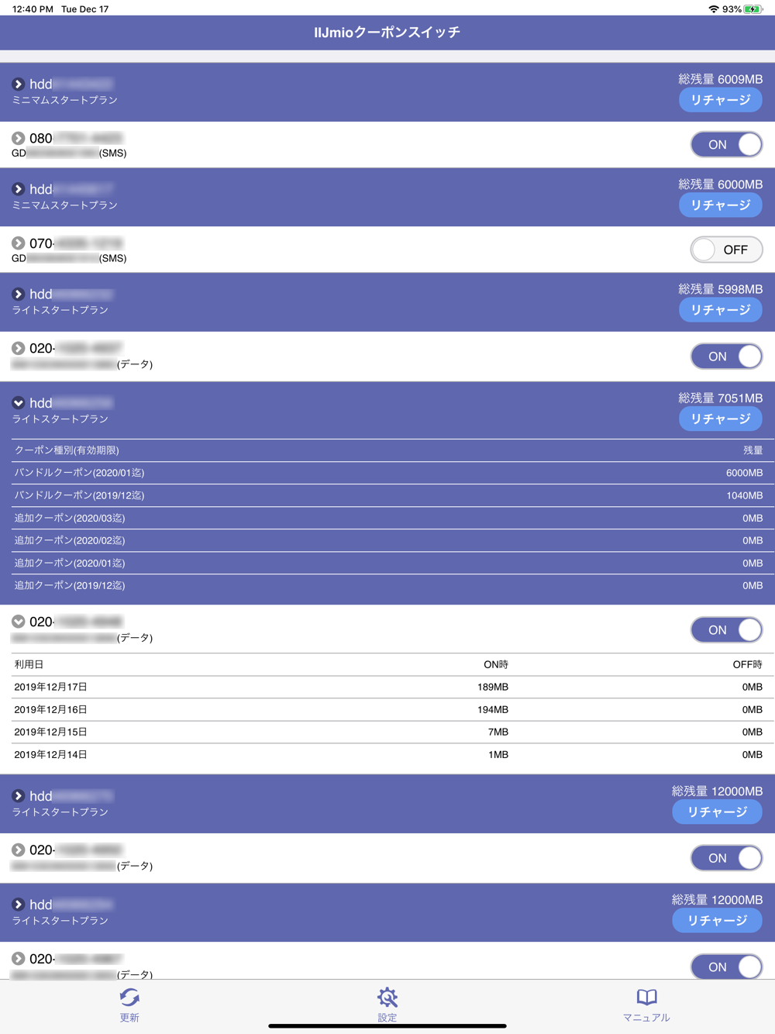The width and height of the screenshot is (775, 1034).
Task: Expand the hdd plan with 6000MB remaining
Action: point(18,189)
